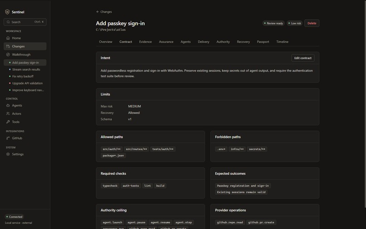Switch to the Contract tab
This screenshot has width=366, height=229.
tap(126, 42)
